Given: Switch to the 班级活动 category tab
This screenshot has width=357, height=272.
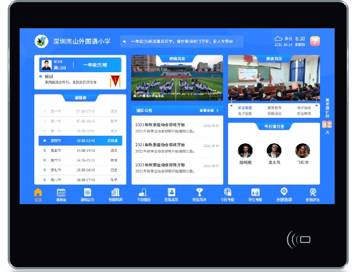Looking at the screenshot, I should click(274, 113).
